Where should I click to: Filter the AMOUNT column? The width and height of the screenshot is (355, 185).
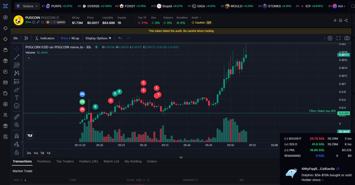(x=197, y=180)
